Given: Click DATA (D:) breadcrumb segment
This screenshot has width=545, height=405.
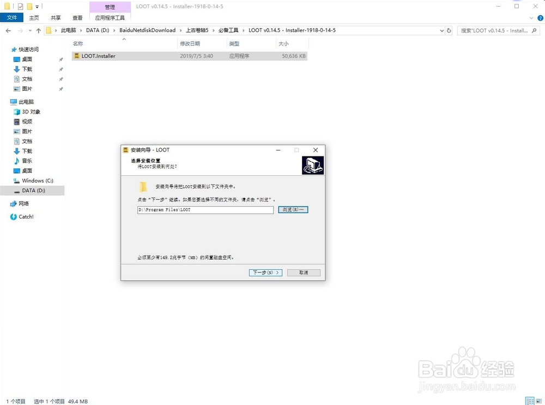Looking at the screenshot, I should 98,30.
